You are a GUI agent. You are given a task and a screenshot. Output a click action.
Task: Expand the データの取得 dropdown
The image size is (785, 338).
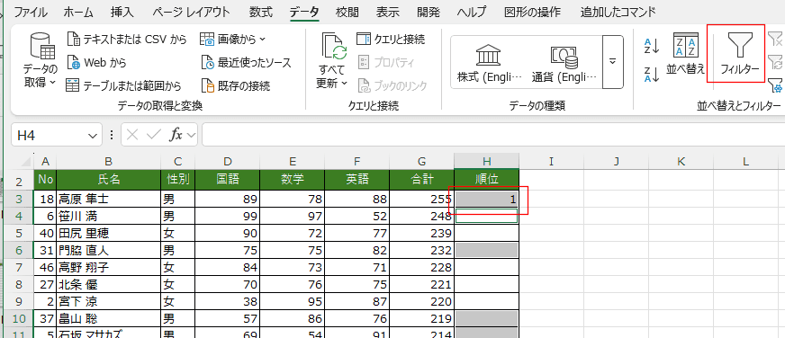(41, 60)
